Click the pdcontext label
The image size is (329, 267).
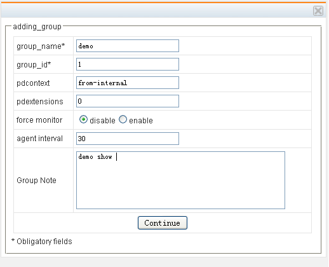pyautogui.click(x=33, y=83)
